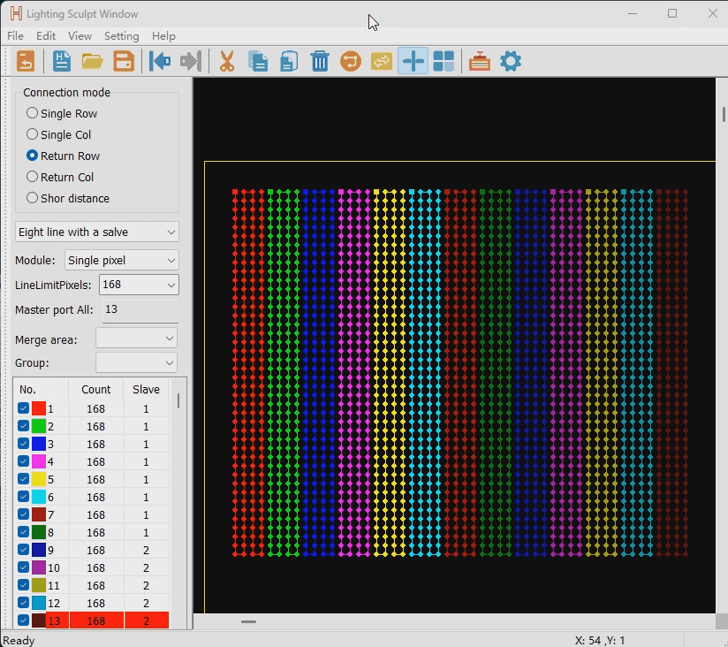The width and height of the screenshot is (728, 647).
Task: Undo the last action with the rotate-back icon
Action: pyautogui.click(x=350, y=61)
